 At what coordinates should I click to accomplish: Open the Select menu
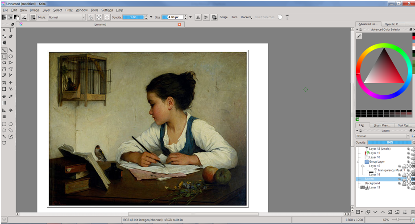click(x=58, y=10)
